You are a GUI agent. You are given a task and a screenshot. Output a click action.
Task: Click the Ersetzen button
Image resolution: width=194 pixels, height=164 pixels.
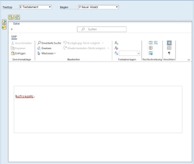coord(45,48)
